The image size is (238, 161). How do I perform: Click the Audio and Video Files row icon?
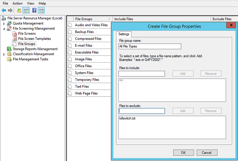pyautogui.click(x=70, y=25)
